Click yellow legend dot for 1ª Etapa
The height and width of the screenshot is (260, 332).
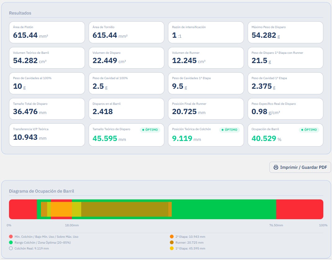pos(172,248)
